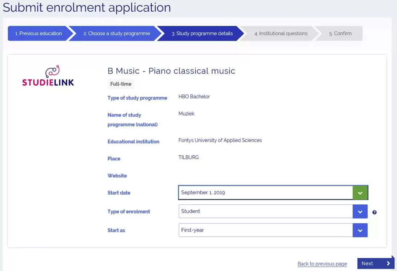This screenshot has height=271, width=397.
Task: Open help icon beside Type of enrolment
Action: (374, 212)
